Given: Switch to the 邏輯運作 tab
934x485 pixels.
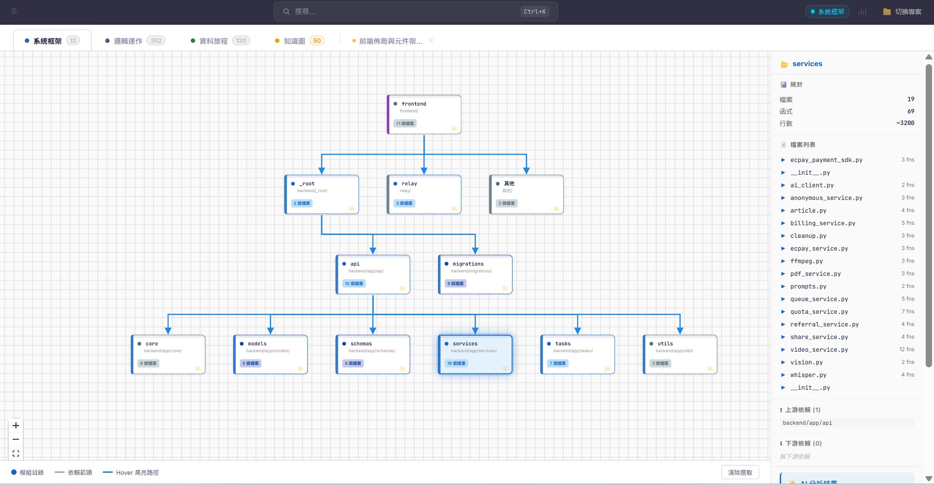Looking at the screenshot, I should click(127, 40).
